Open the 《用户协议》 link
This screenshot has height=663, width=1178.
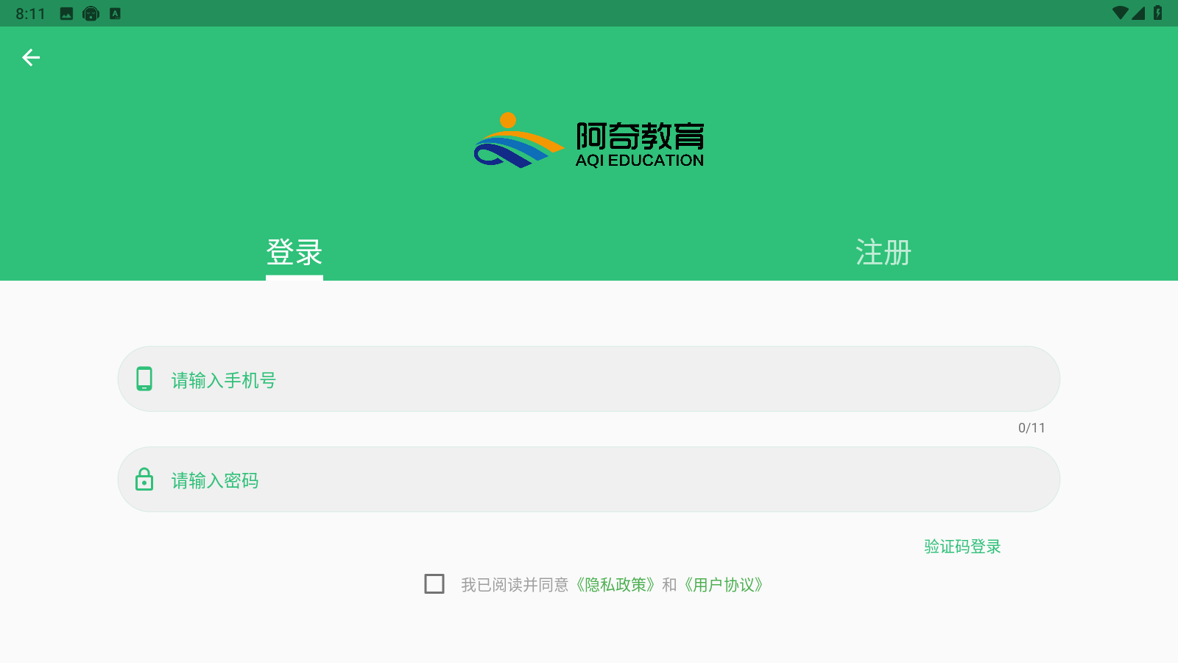click(724, 585)
